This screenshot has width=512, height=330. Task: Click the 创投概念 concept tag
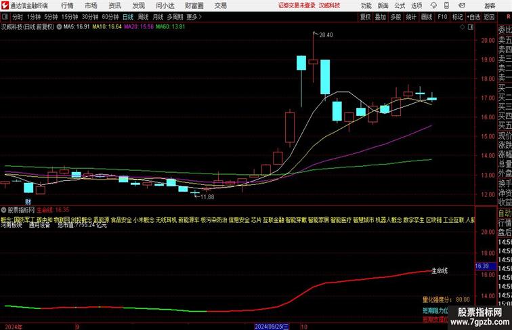[82, 220]
